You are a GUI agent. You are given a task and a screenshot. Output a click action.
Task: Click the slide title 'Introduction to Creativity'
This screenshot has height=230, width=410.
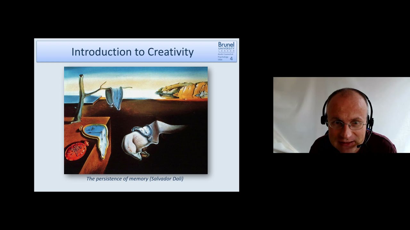click(133, 52)
